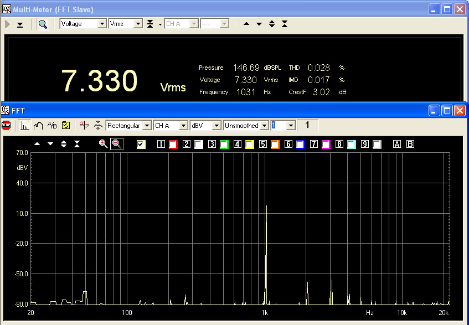Open the Vrms units dropdown in Multi-Meter
This screenshot has width=469, height=325.
click(x=137, y=24)
